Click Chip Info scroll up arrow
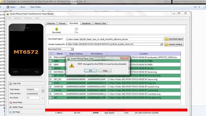Viewport: 206px width, 116px height. pyautogui.click(x=43, y=88)
